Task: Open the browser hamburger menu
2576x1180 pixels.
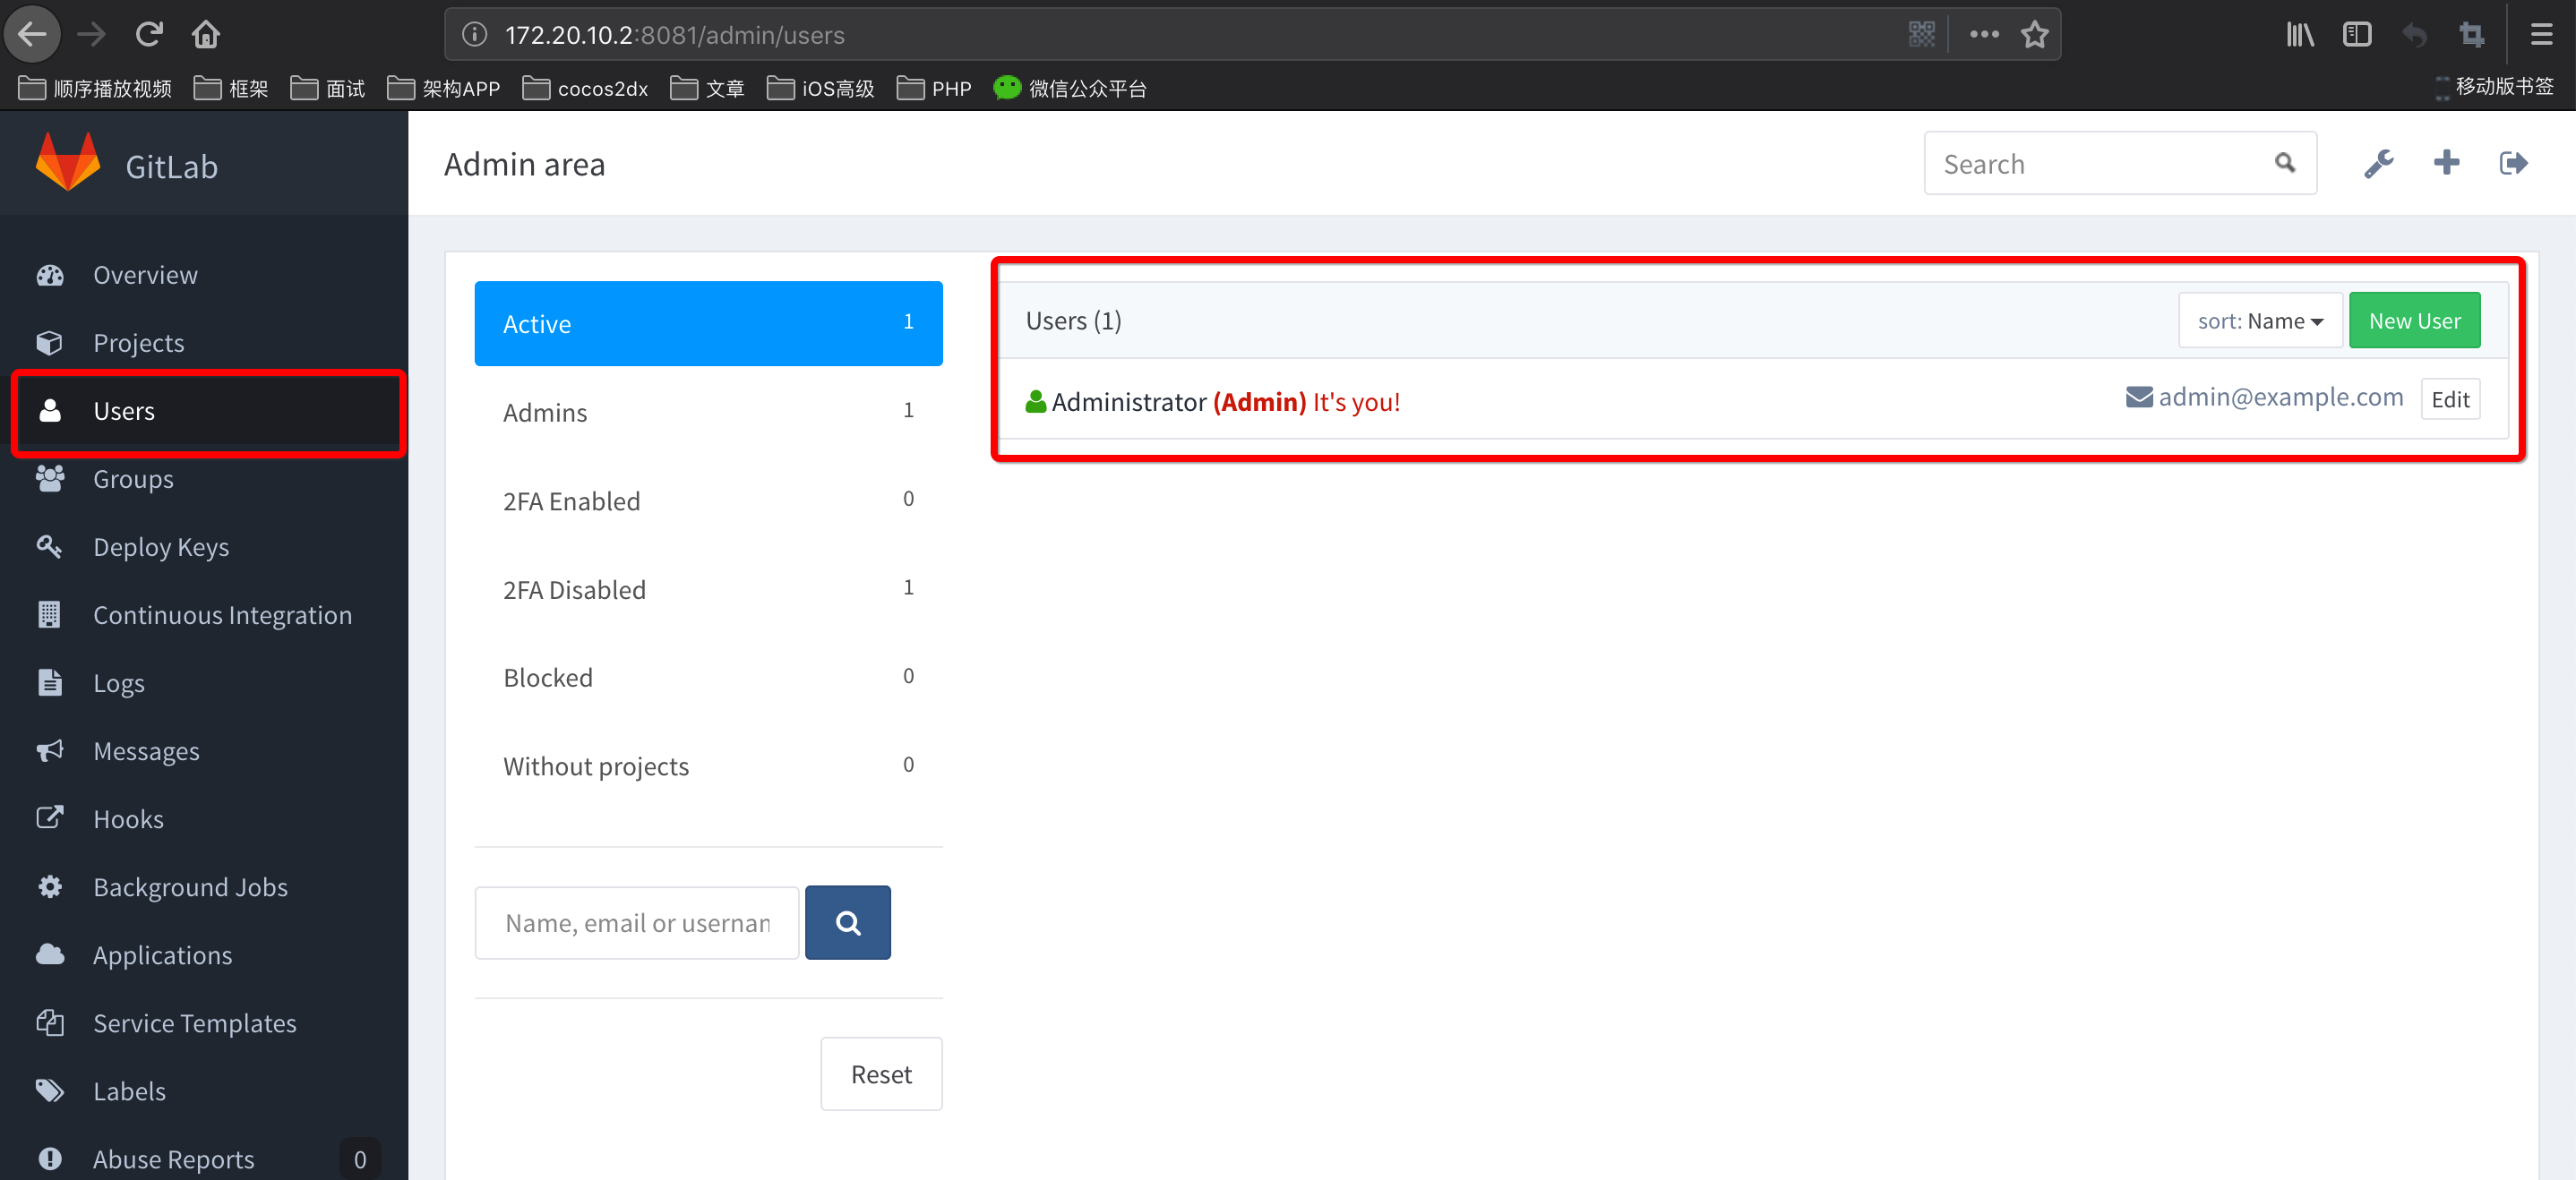Action: click(x=2541, y=35)
